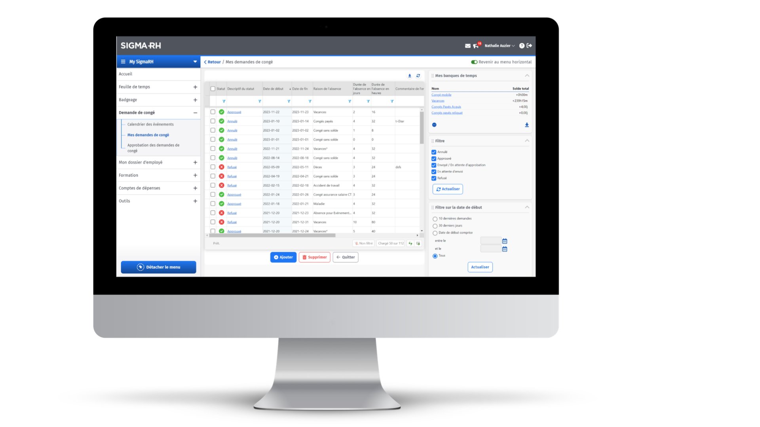Toggle the 'Annulé' checkbox in Filtre panel
The height and width of the screenshot is (427, 760).
click(434, 152)
